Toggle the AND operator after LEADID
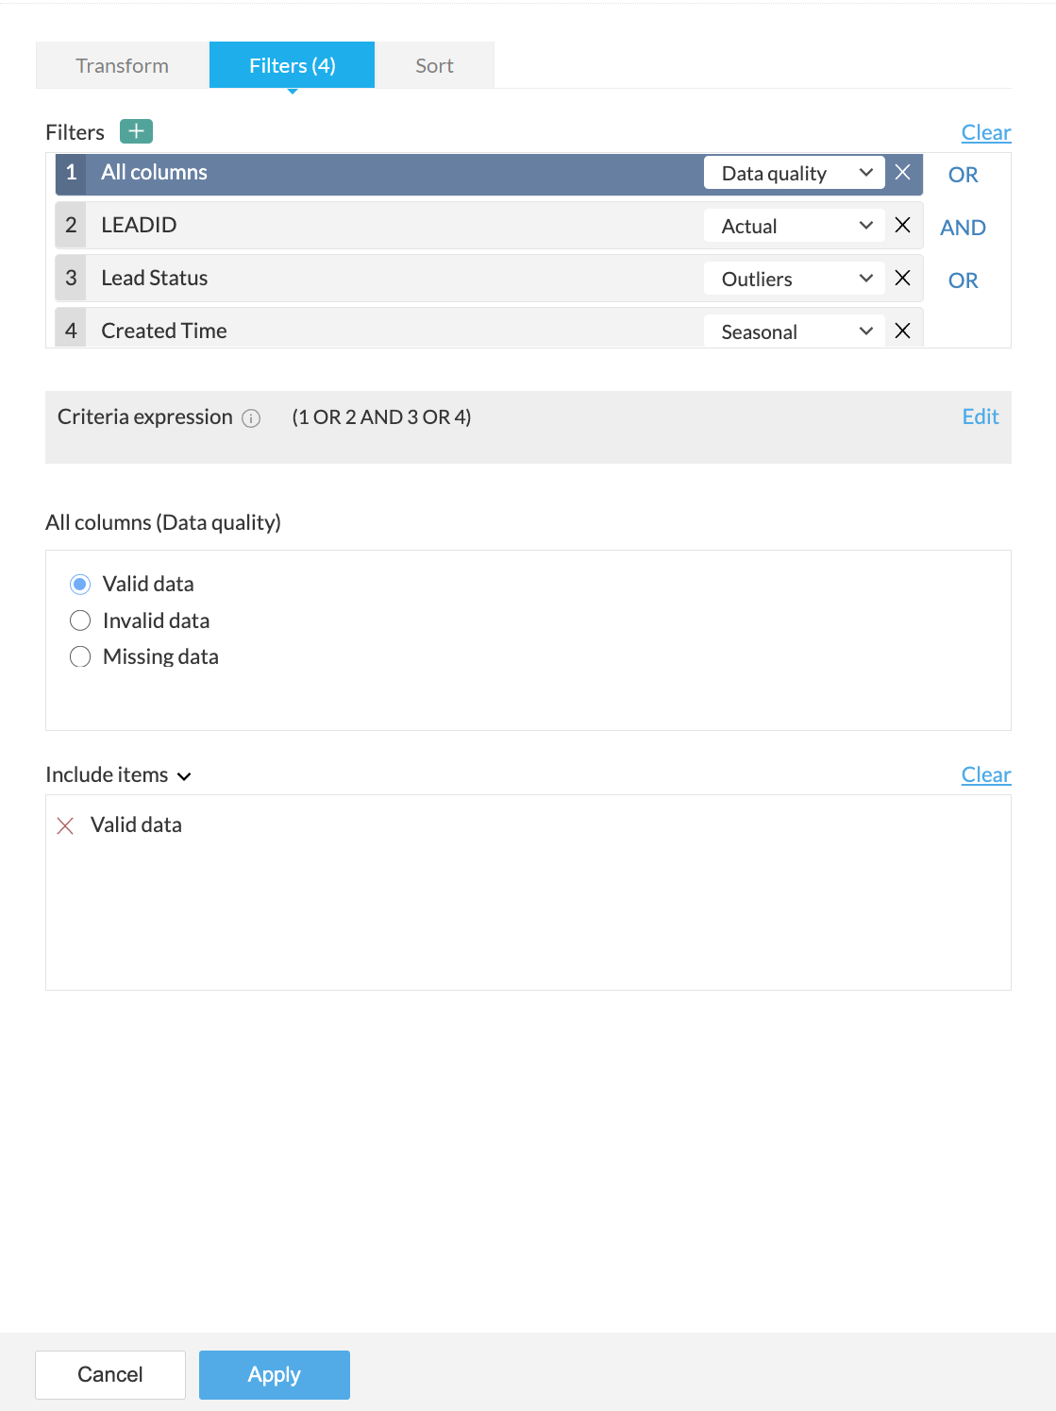 tap(963, 228)
